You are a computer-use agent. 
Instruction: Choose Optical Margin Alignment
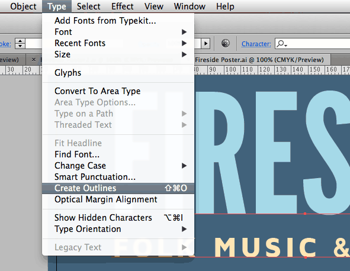pyautogui.click(x=118, y=199)
